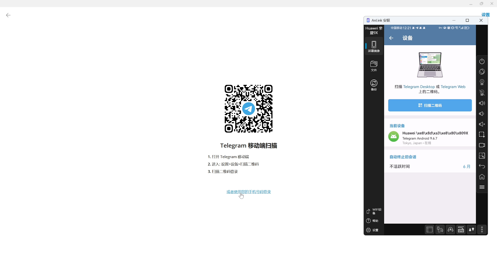
Task: Click the Telegram logo inside the QR code
Action: (x=248, y=109)
